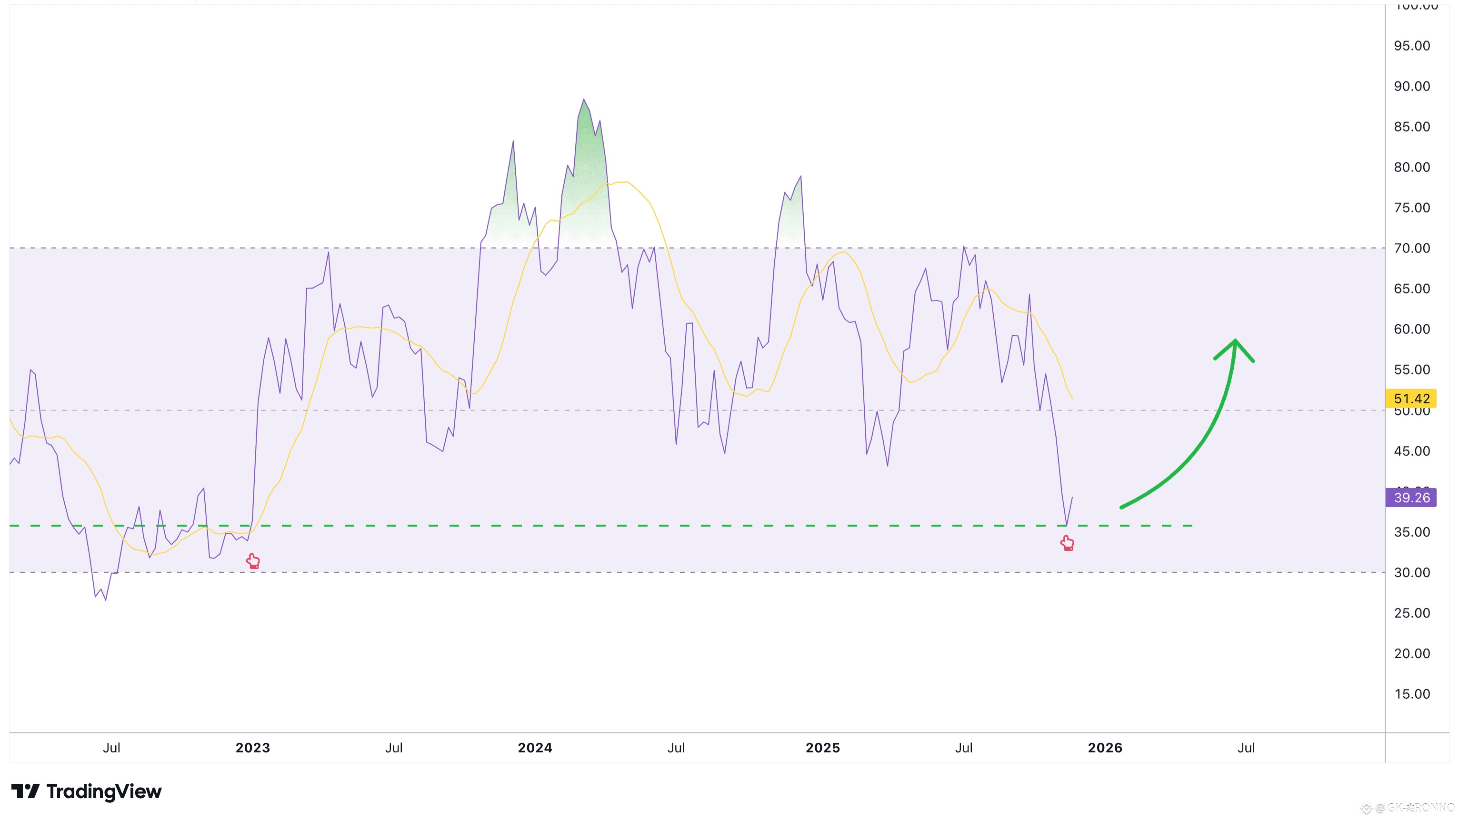Click the 2025 label on time axis

[x=822, y=748]
